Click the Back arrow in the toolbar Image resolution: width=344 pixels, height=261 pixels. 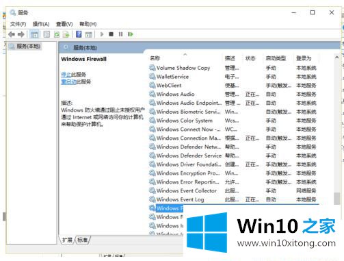[12, 34]
